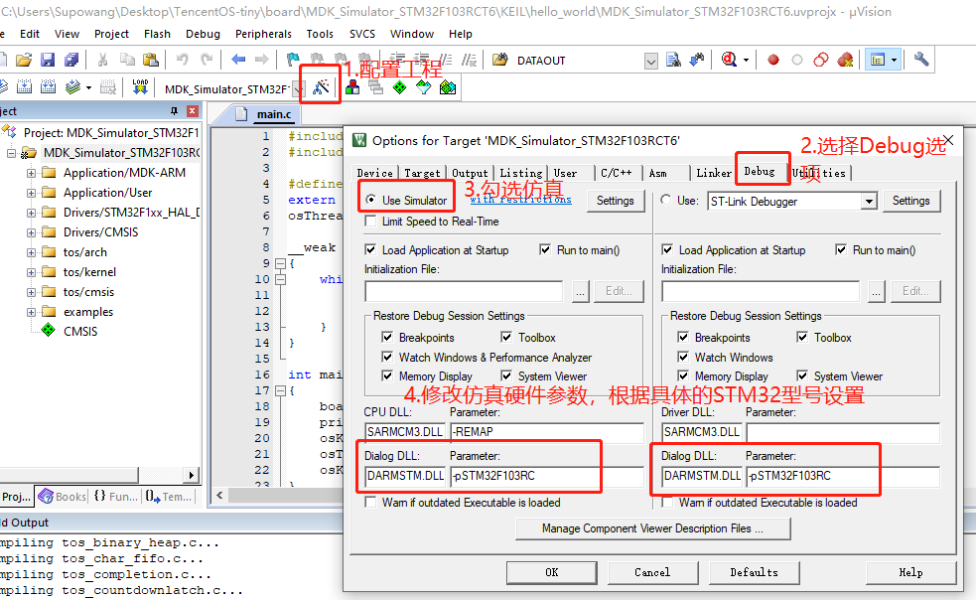This screenshot has width=976, height=600.
Task: Collapse the MDK_Simulator_STM32F103RC target node
Action: tap(11, 153)
